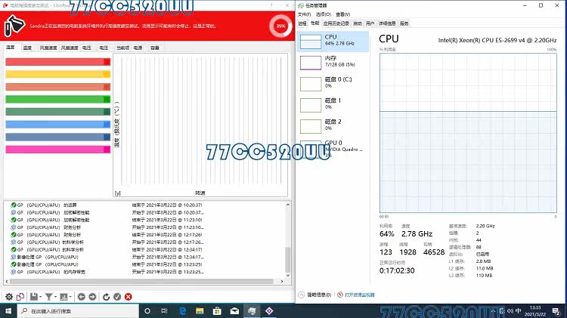The height and width of the screenshot is (318, 567).
Task: Switch to 进程 tab in Task Manager
Action: (302, 23)
